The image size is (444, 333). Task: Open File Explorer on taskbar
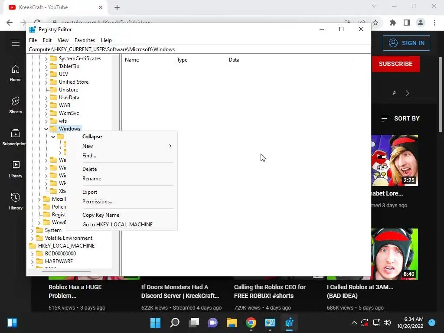232,323
